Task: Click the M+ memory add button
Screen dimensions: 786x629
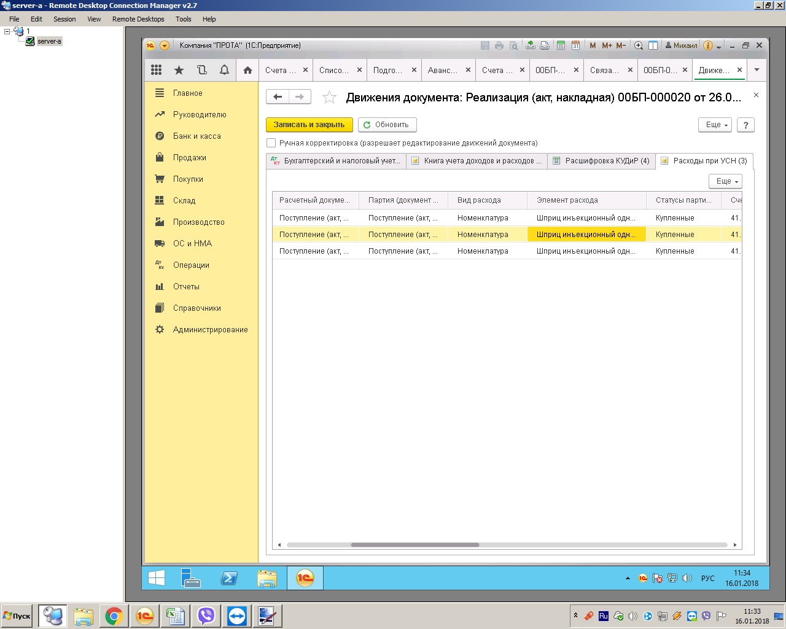Action: click(607, 45)
